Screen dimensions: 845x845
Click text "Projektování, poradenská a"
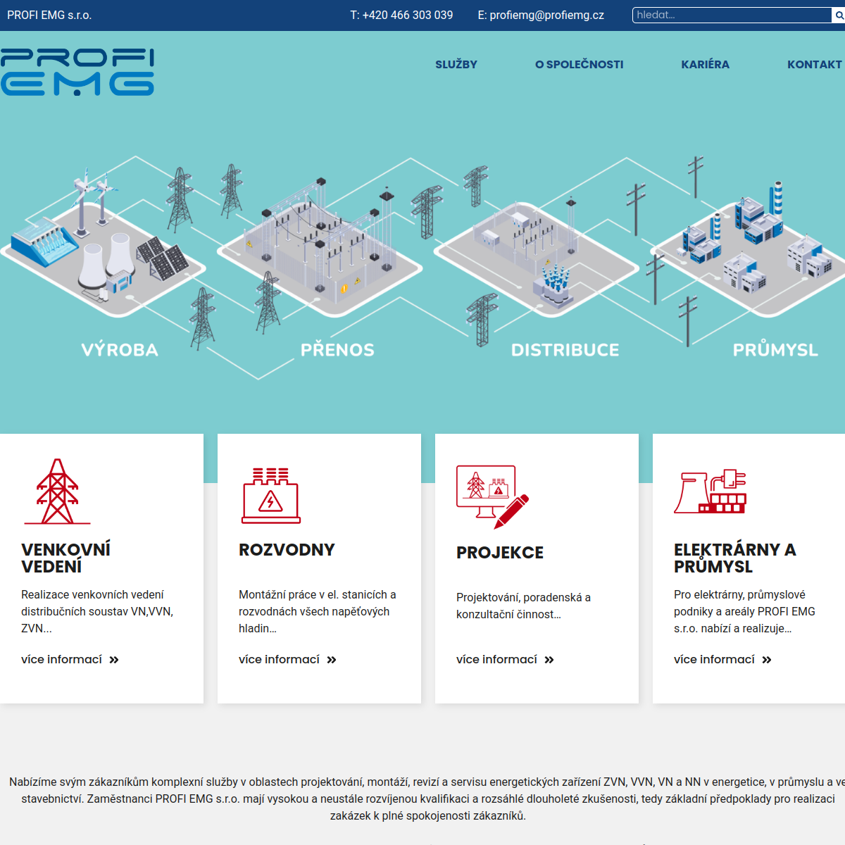click(523, 597)
